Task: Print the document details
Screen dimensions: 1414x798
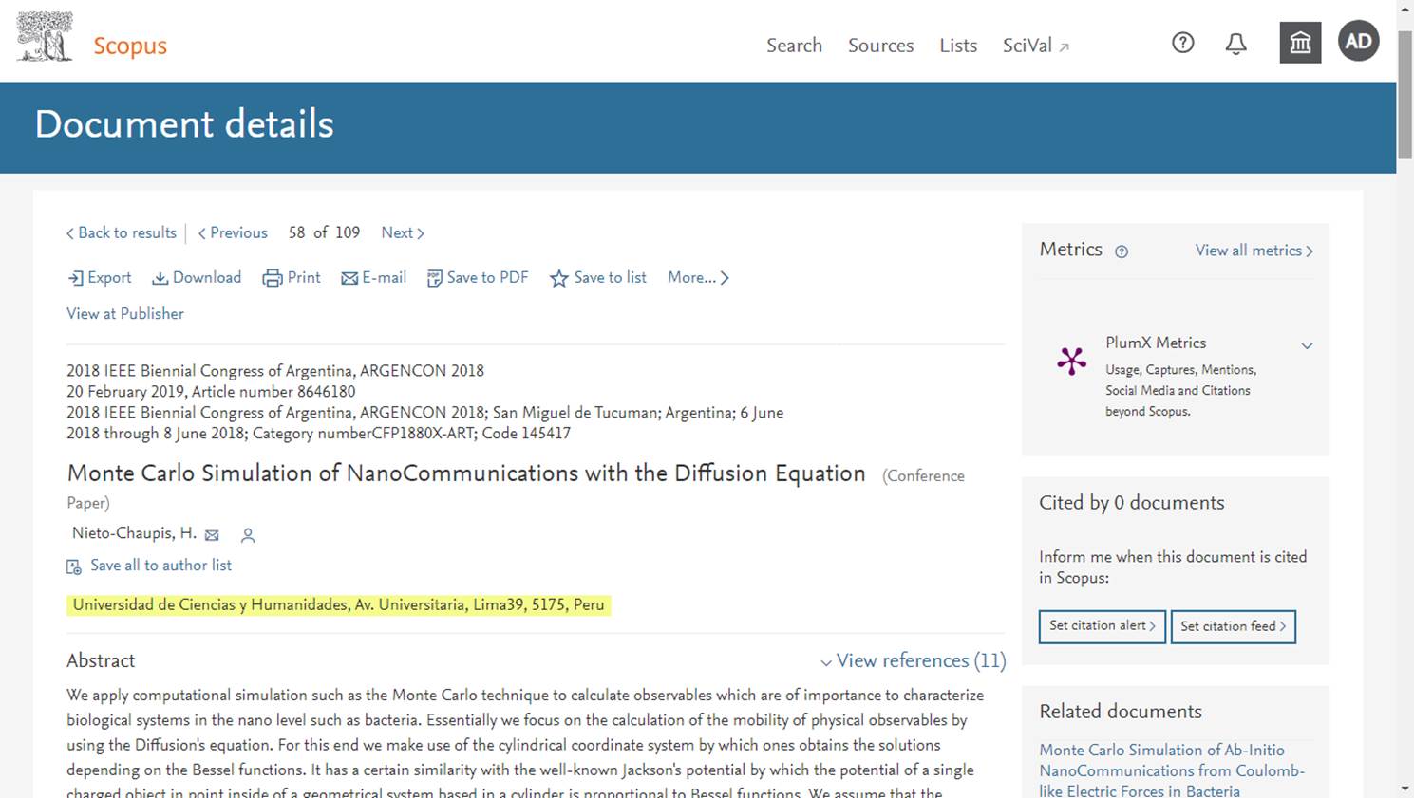Action: 292,278
